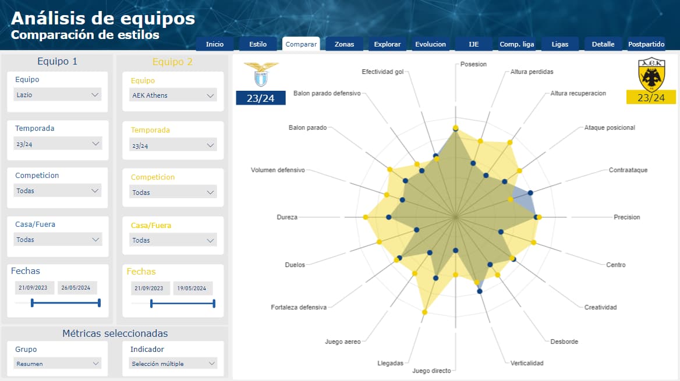Image resolution: width=680 pixels, height=381 pixels.
Task: Click the yellow Llegadas data point on radar
Action: 424,313
